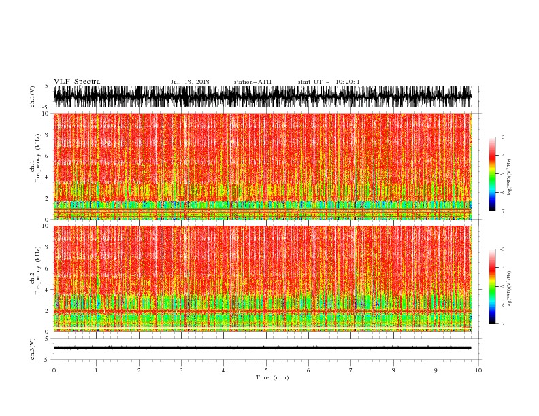The image size is (539, 416).
Task: Pick the lower ch.2 PSD color bar
Action: (492, 286)
